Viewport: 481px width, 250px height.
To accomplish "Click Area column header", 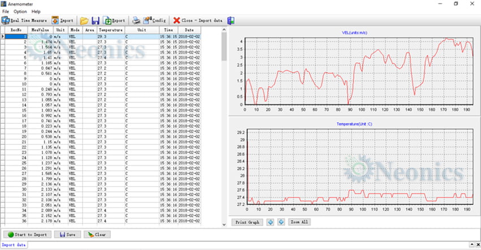I will (x=89, y=30).
